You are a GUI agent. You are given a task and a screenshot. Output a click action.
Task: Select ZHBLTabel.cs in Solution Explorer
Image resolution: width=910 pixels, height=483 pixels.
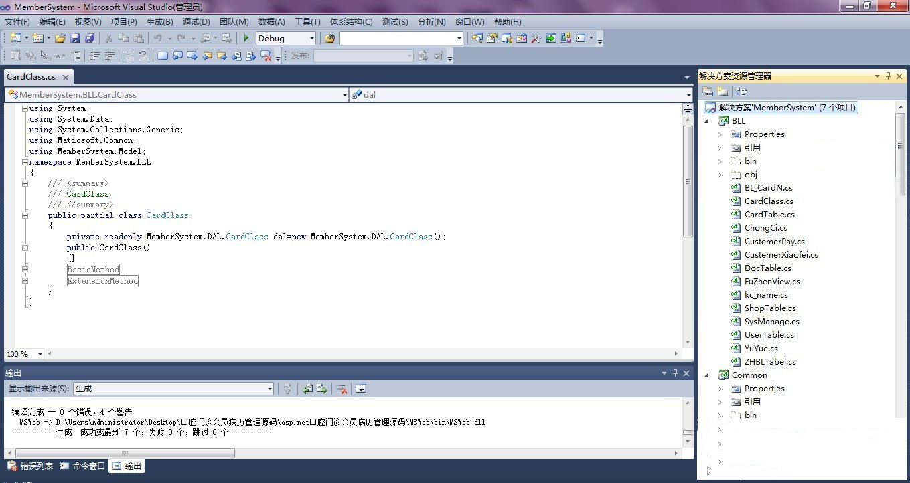click(770, 362)
